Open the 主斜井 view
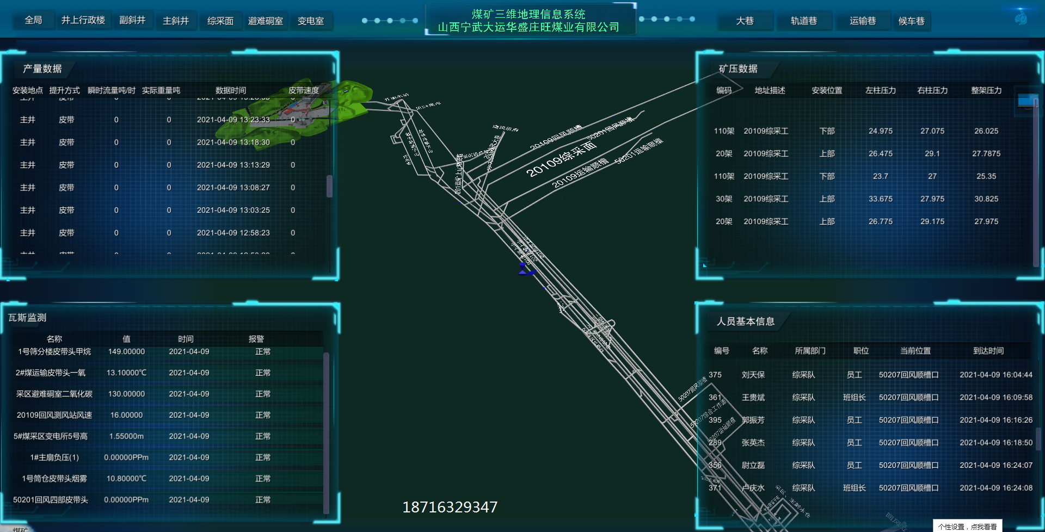 coord(176,21)
